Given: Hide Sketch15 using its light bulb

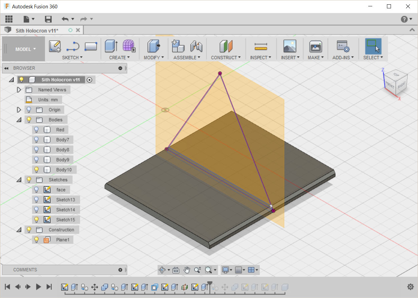Looking at the screenshot, I should click(36, 220).
